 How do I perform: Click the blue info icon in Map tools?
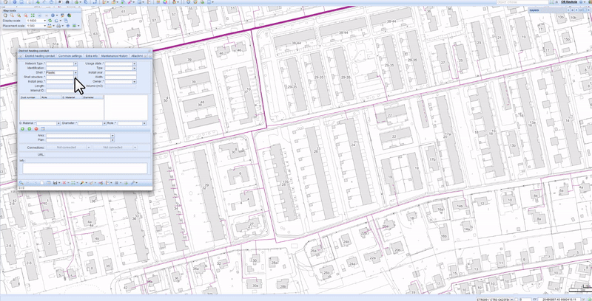53,15
